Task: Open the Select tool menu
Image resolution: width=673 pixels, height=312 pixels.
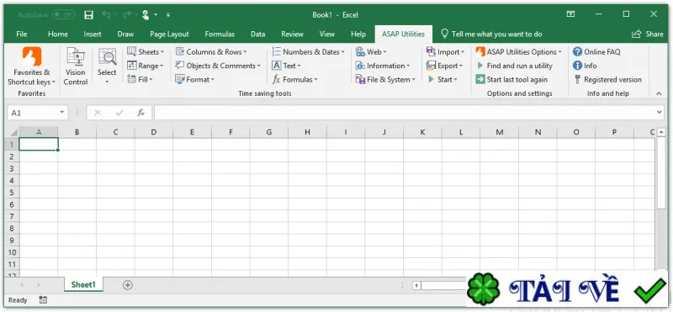Action: click(107, 66)
